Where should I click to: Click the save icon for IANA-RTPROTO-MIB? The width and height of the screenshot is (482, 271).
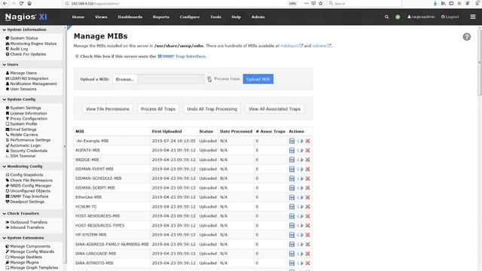291,263
